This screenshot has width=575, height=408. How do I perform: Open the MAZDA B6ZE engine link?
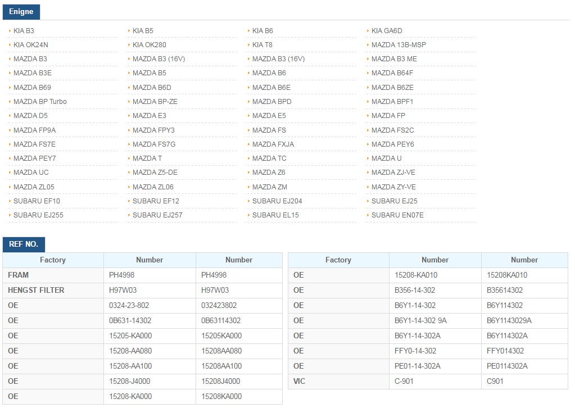point(392,88)
